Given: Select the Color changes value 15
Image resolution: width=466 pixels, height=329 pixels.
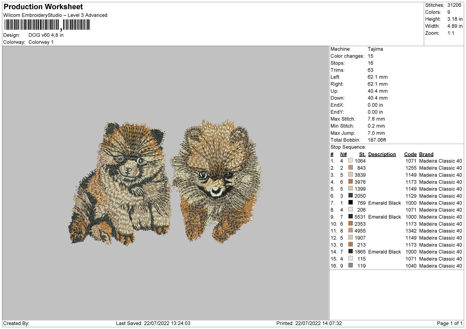Looking at the screenshot, I should click(370, 56).
